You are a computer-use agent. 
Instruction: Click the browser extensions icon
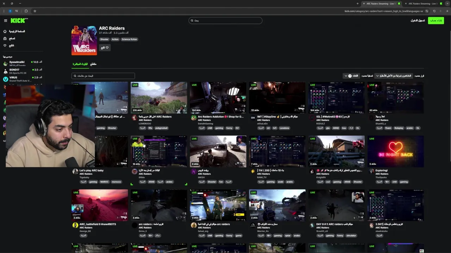point(26,11)
